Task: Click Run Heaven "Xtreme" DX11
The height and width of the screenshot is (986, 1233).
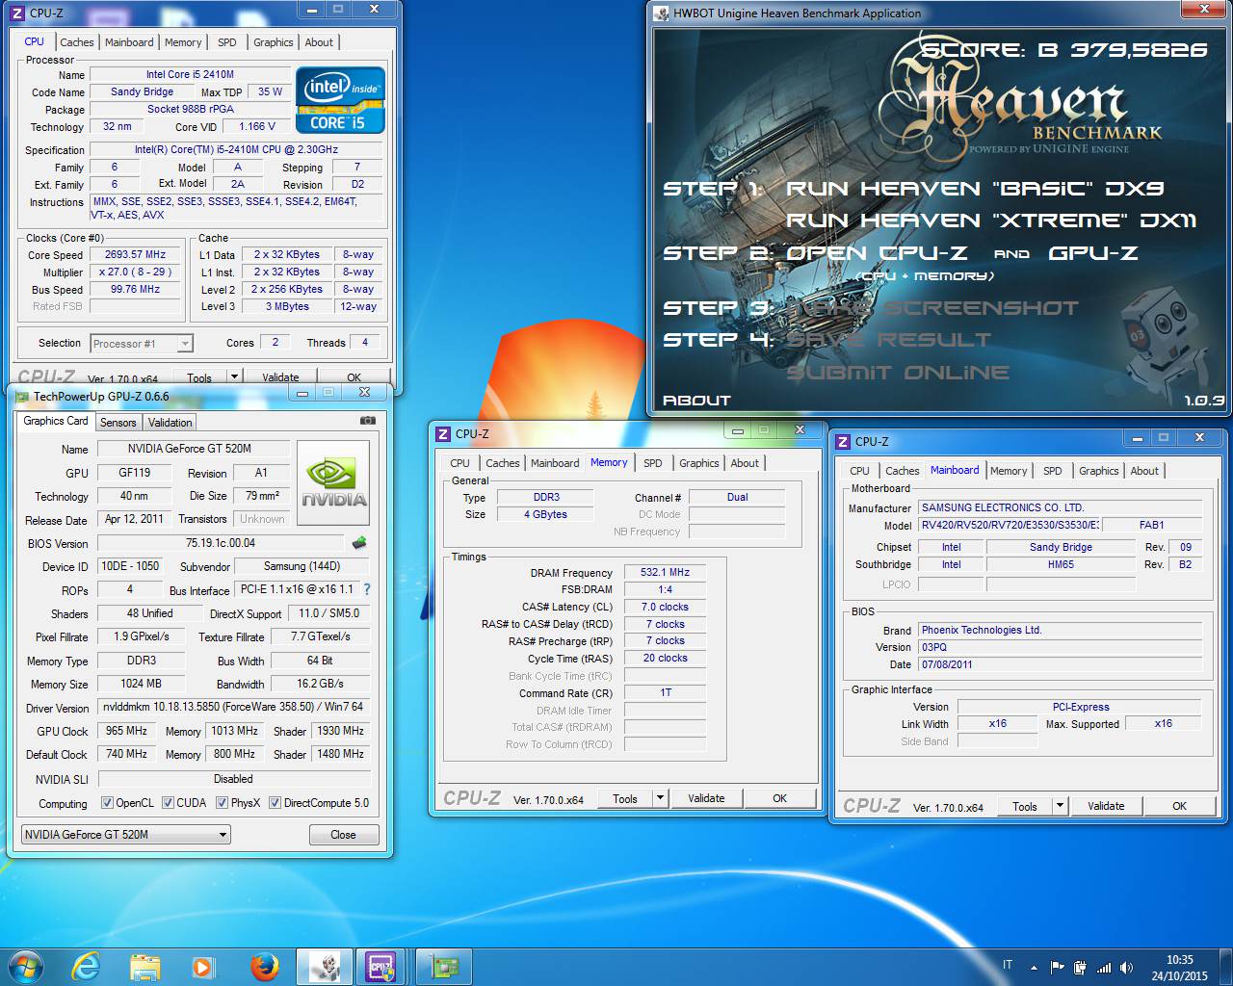Action: pyautogui.click(x=991, y=221)
